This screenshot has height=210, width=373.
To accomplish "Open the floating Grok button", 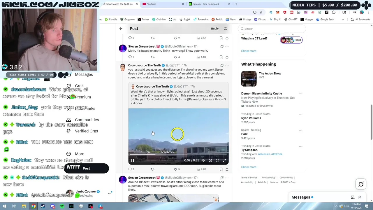I will click(361, 184).
